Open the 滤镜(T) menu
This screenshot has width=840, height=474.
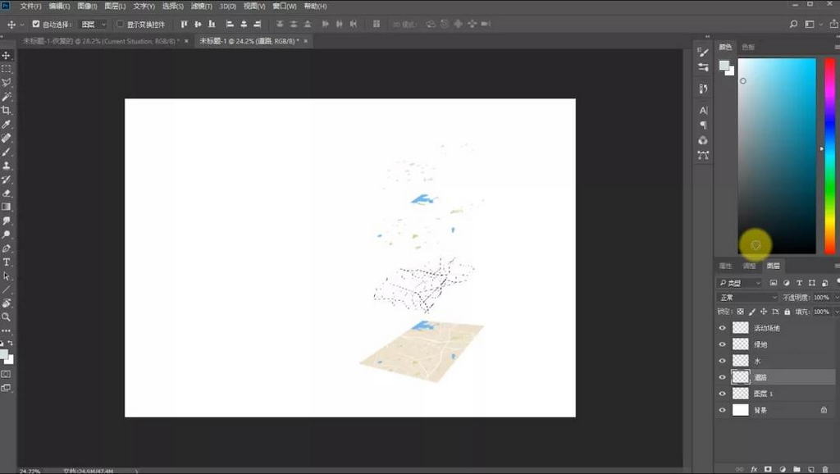pos(202,6)
